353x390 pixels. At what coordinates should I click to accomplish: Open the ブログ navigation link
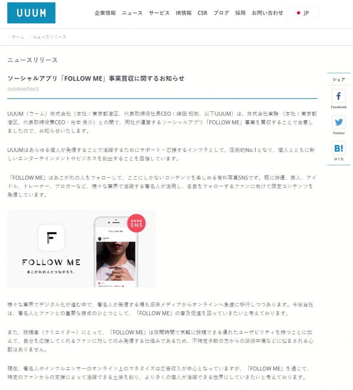click(221, 13)
